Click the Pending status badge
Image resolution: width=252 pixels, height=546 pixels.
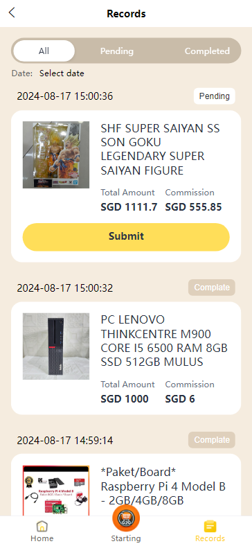point(215,96)
